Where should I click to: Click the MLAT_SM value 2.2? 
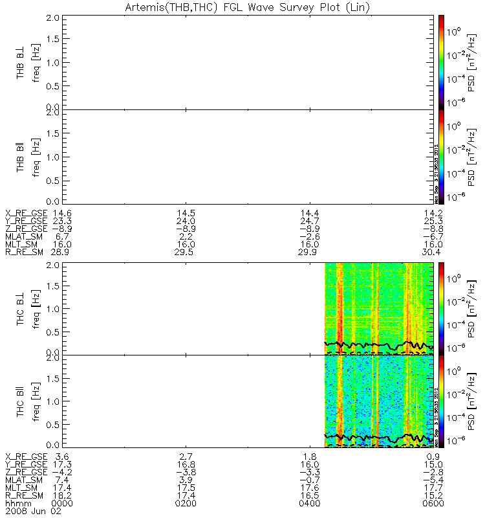click(x=186, y=236)
